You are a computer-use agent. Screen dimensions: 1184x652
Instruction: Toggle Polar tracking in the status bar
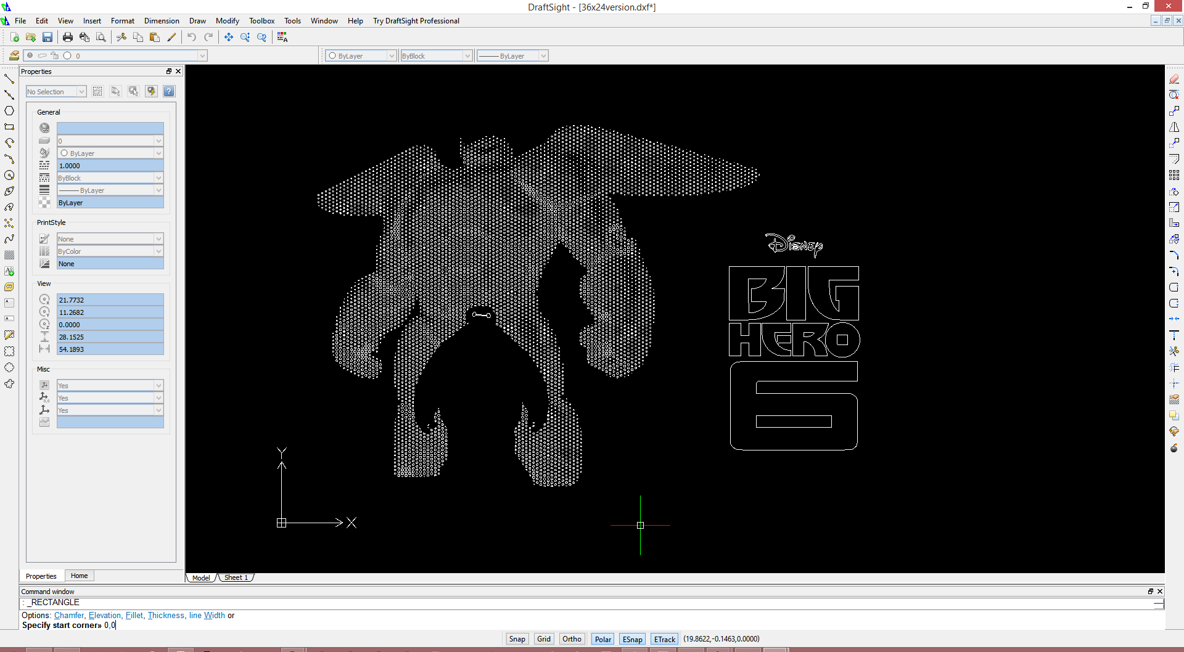pyautogui.click(x=603, y=639)
